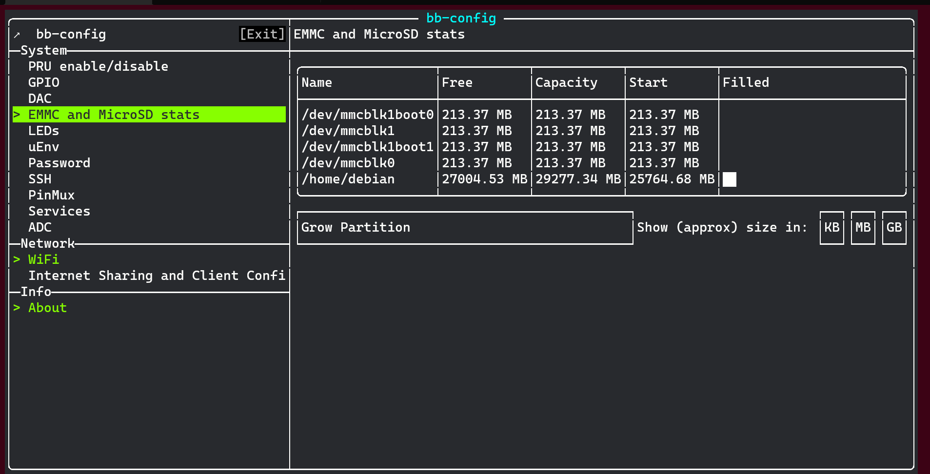Click the Exit button

(262, 34)
